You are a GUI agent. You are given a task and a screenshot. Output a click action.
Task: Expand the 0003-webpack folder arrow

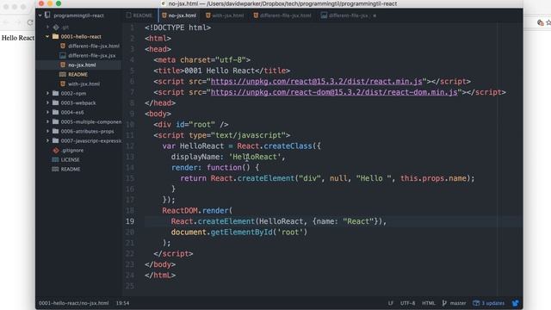(47, 102)
